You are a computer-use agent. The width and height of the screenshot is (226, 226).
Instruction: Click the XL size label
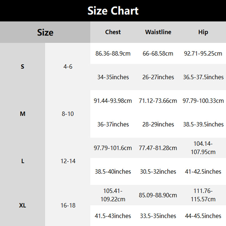pos(23,205)
